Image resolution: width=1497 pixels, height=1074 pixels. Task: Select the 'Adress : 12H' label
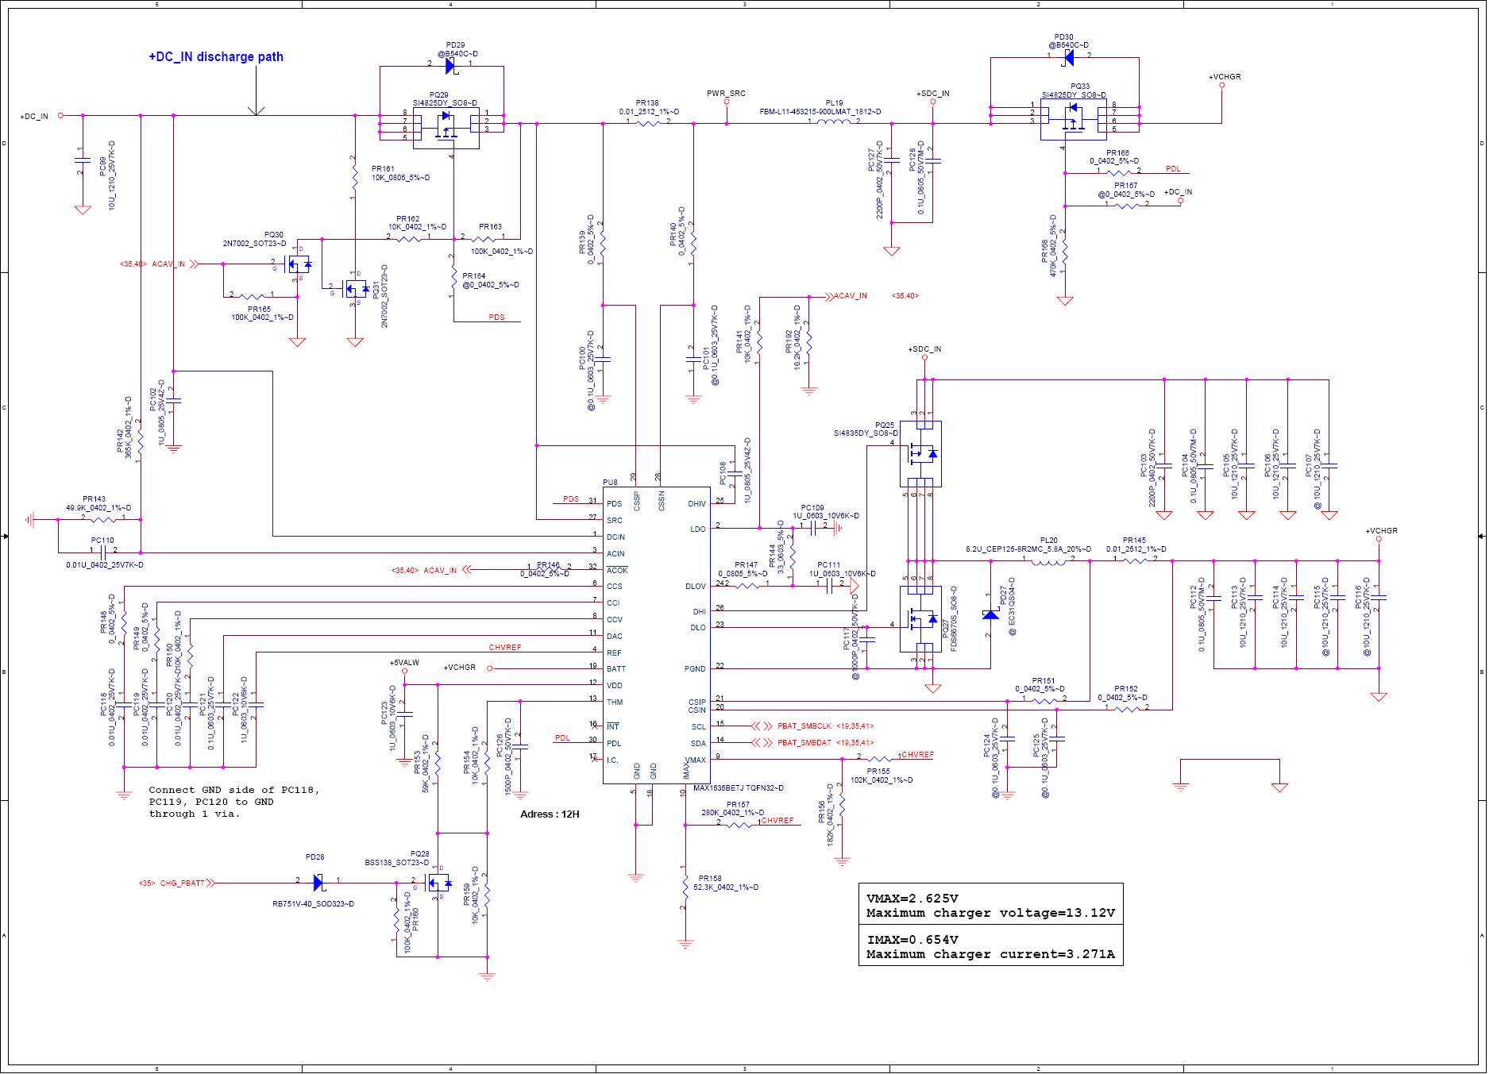pos(550,814)
